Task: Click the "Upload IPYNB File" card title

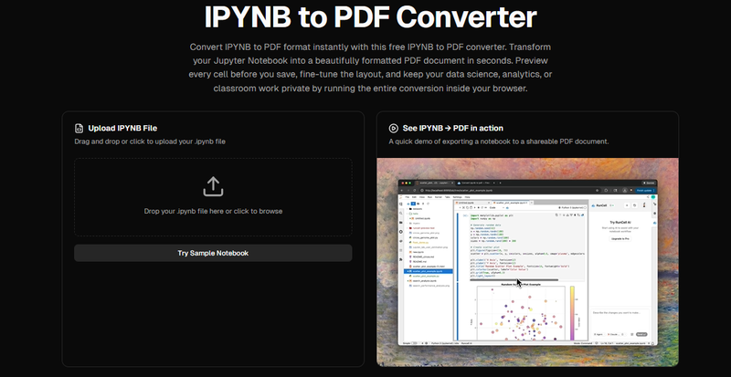Action: tap(122, 128)
